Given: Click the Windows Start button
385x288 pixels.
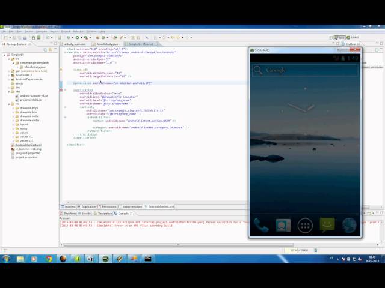Looking at the screenshot, I should (6, 259).
